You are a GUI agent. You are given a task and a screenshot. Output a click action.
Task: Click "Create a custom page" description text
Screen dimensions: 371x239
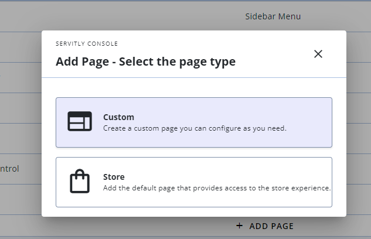point(195,128)
